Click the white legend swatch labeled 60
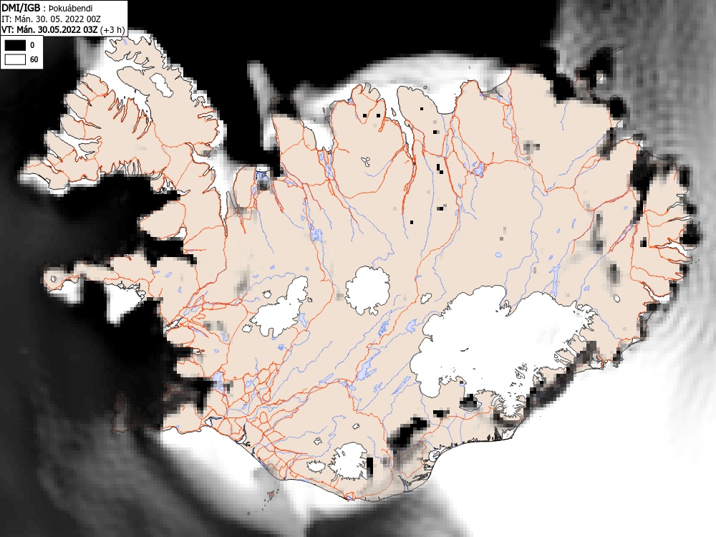Image resolution: width=716 pixels, height=537 pixels. point(15,59)
